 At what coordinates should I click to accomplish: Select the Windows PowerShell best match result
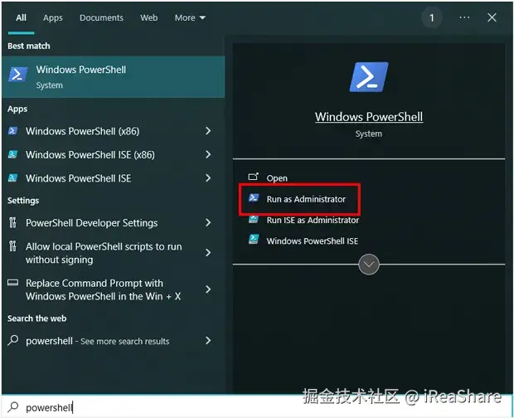[113, 77]
